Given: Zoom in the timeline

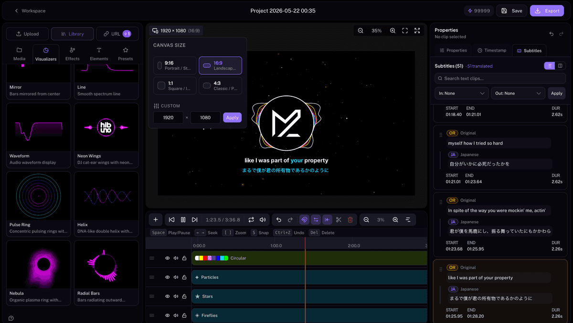Looking at the screenshot, I should pyautogui.click(x=395, y=219).
